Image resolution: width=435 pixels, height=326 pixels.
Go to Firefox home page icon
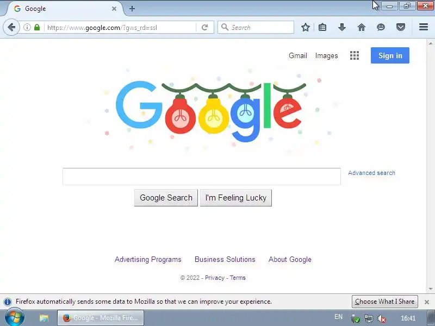click(x=361, y=27)
